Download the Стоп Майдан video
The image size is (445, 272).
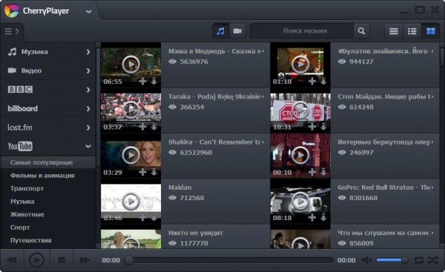click(323, 127)
